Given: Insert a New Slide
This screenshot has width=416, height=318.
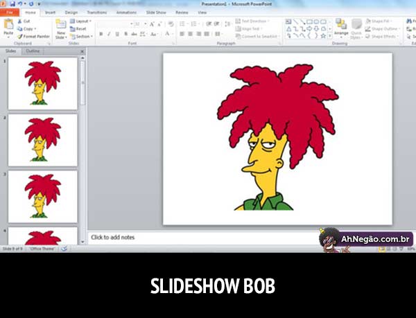Looking at the screenshot, I should tap(61, 28).
